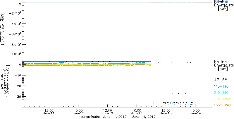Select the -6×10⁴ y-axis tick label
234x119 pixels.
15,34
